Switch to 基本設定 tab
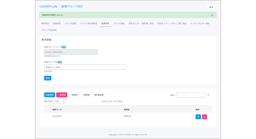256x139 pixels. point(45,23)
